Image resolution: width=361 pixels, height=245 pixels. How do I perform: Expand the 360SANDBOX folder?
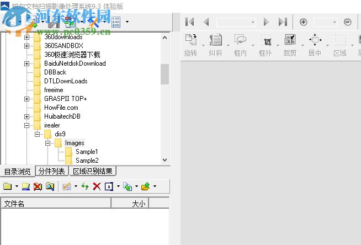[x=26, y=46]
